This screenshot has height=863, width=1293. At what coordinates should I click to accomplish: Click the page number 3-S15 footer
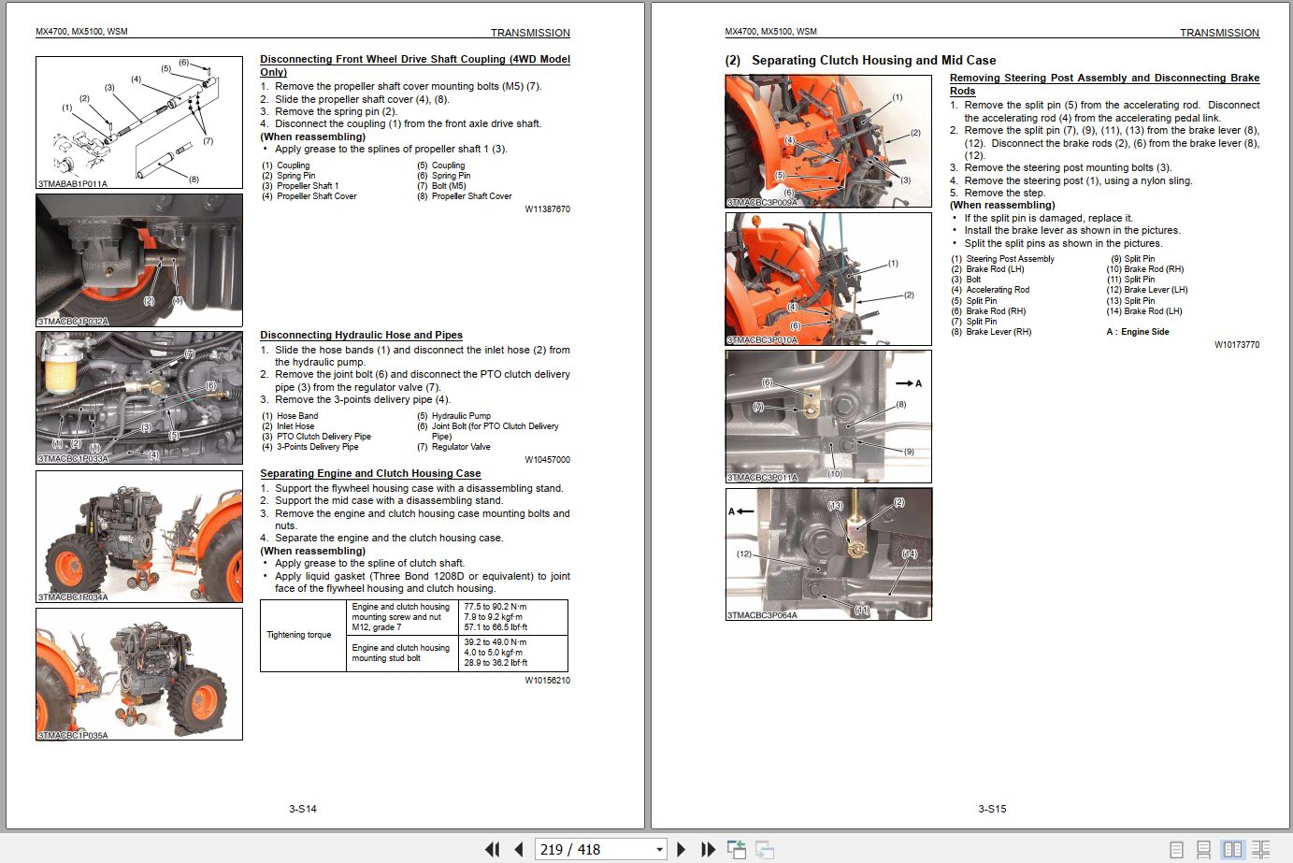(992, 809)
